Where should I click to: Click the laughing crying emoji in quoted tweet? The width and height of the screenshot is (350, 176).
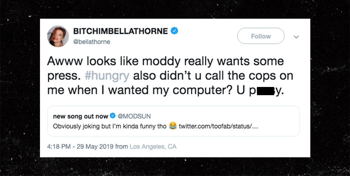click(x=173, y=126)
